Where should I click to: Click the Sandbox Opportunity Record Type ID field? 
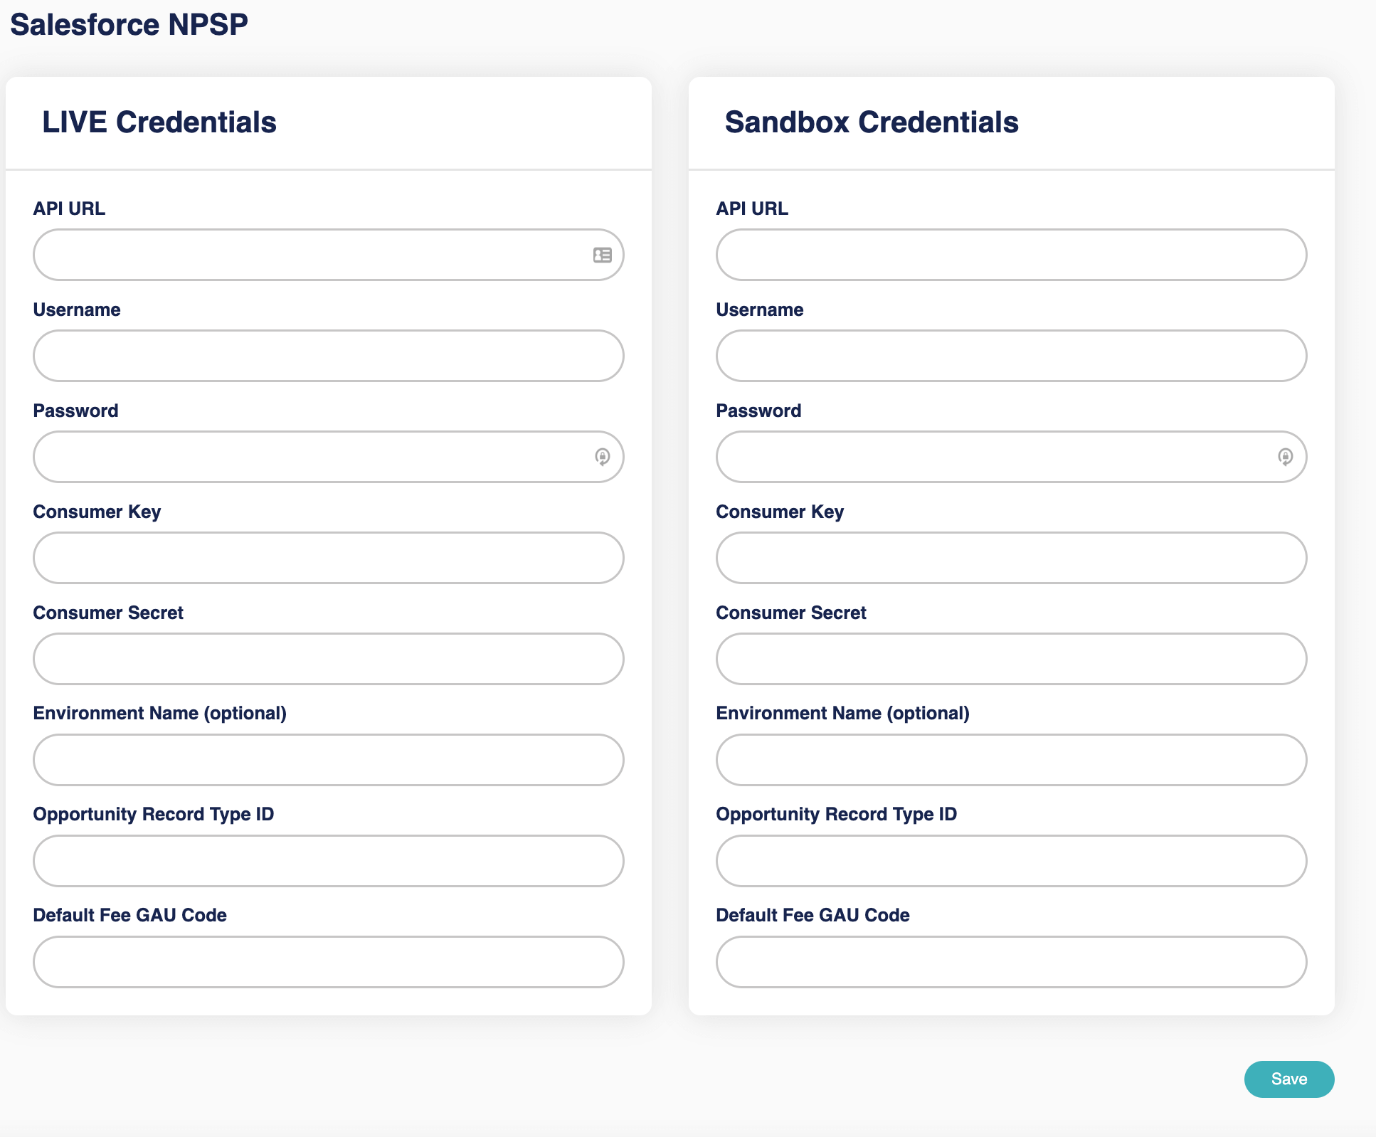[1010, 861]
